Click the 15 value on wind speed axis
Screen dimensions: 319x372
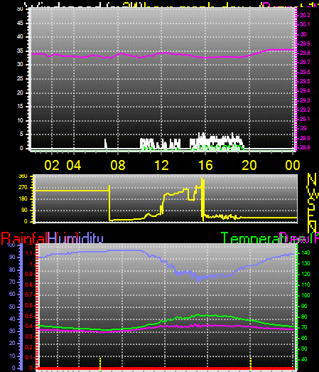[20, 106]
